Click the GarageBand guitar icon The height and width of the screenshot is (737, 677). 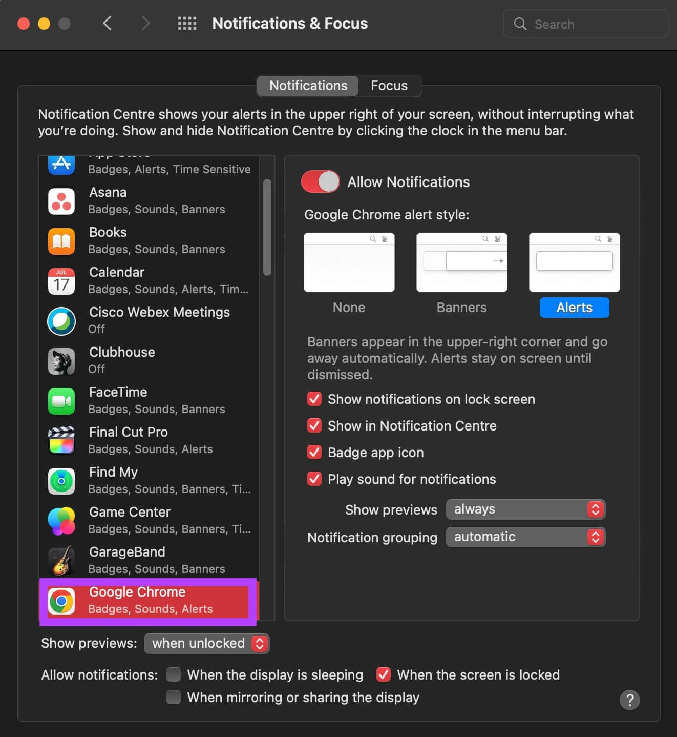click(x=61, y=561)
